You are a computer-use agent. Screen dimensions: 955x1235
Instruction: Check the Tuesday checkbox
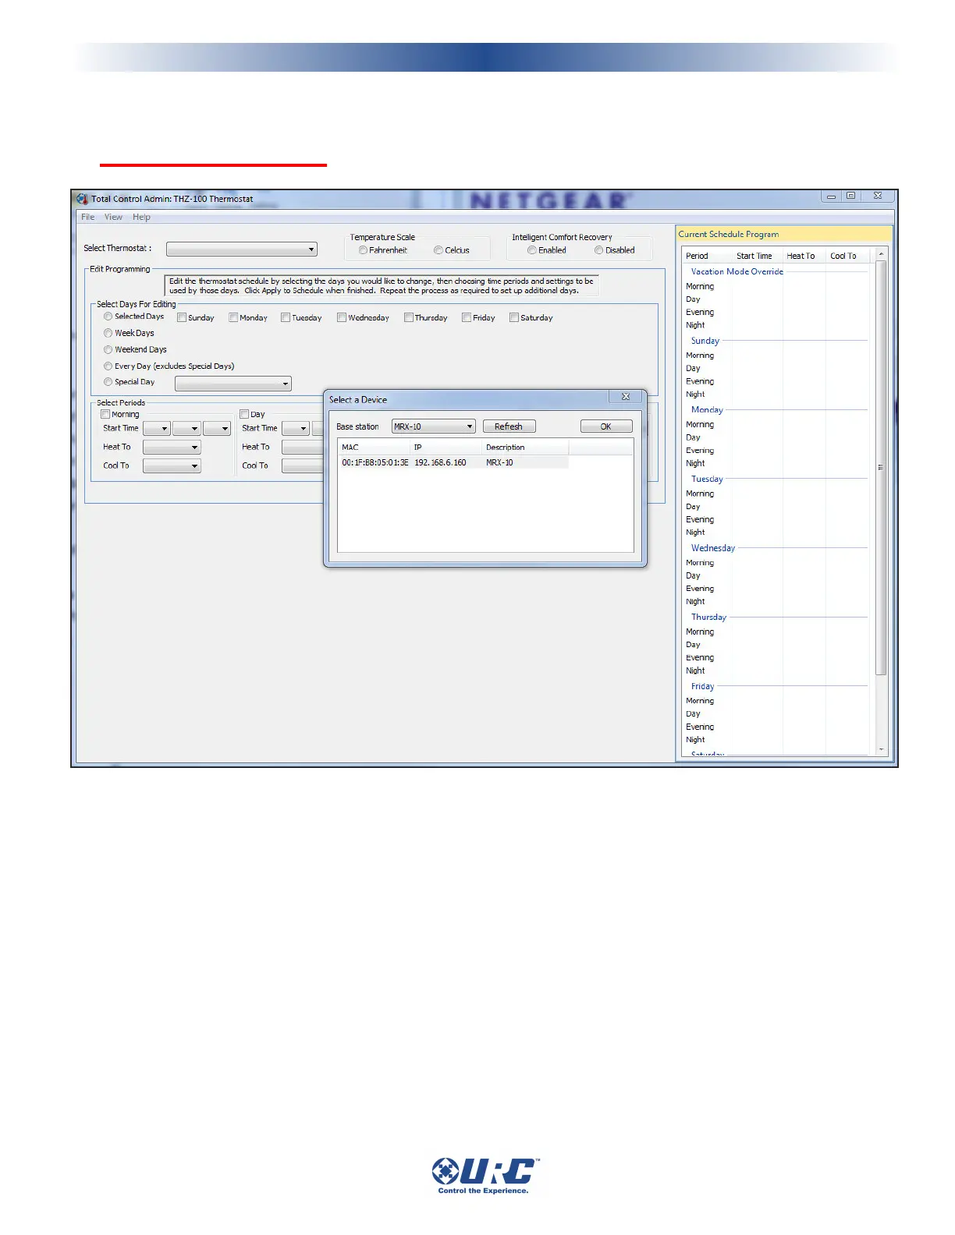pyautogui.click(x=286, y=317)
